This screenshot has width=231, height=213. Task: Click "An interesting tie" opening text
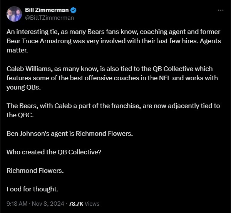pyautogui.click(x=30, y=32)
